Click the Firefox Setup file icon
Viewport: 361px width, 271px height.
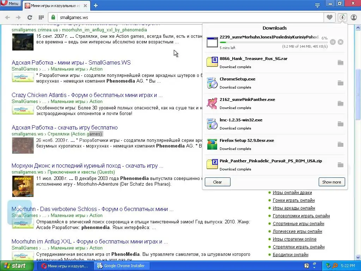212,144
